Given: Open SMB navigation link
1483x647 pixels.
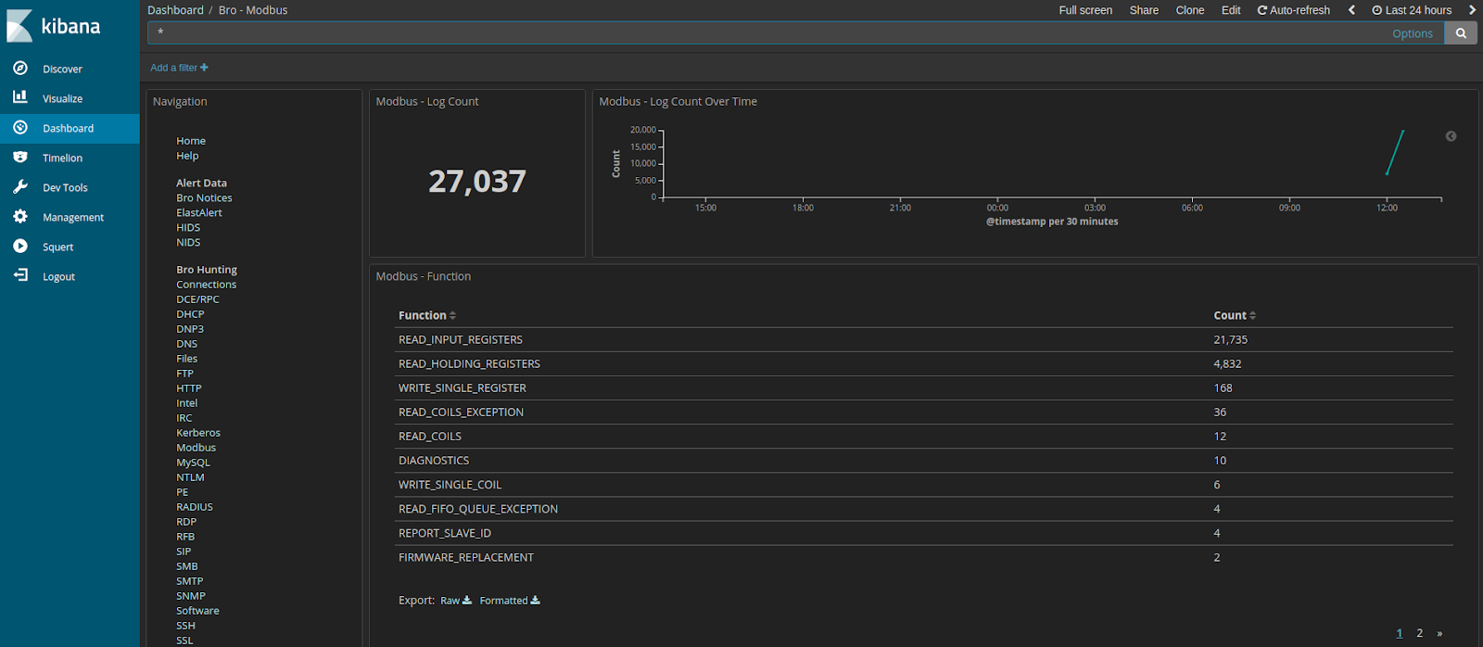Looking at the screenshot, I should (187, 566).
